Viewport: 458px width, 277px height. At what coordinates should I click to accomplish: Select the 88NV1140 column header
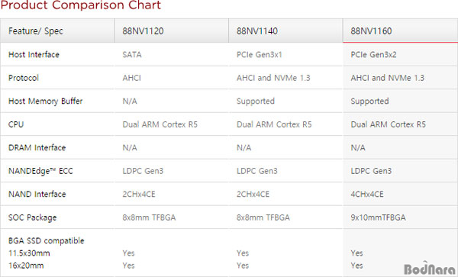click(x=285, y=31)
